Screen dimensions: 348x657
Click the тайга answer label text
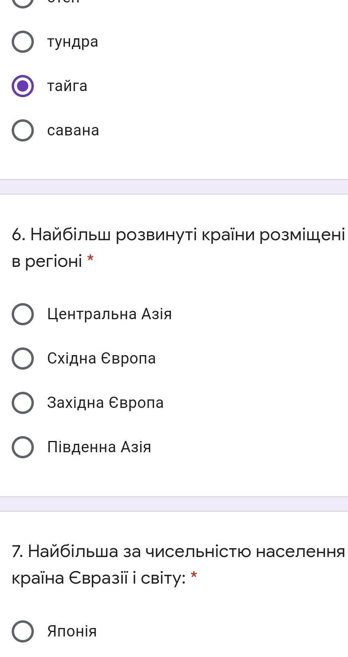(x=67, y=86)
